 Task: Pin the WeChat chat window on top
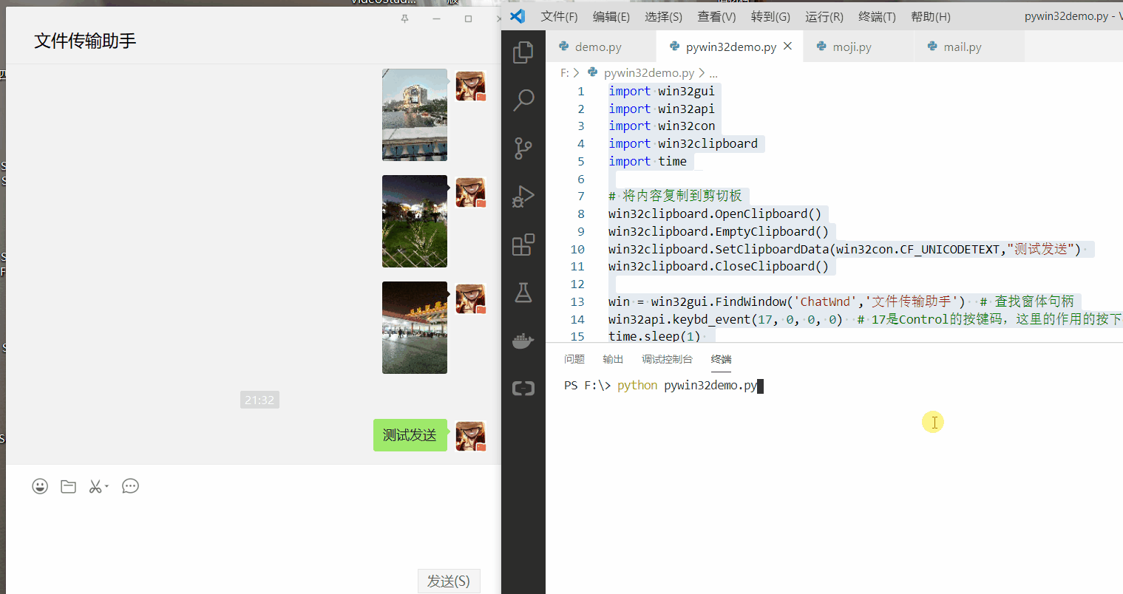(404, 18)
